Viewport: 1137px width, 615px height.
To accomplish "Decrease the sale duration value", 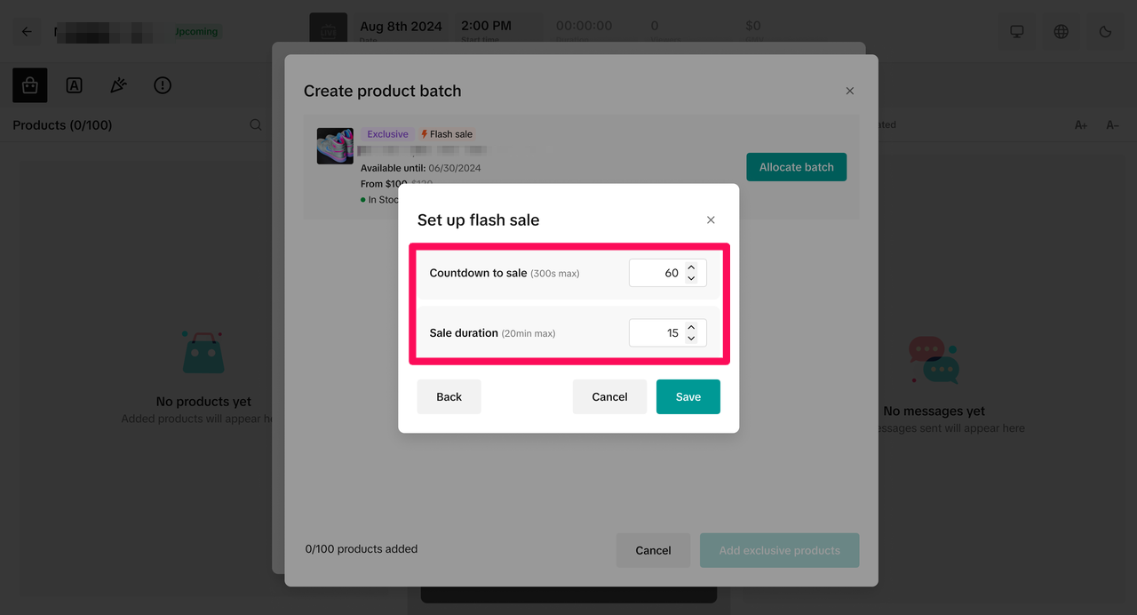I will 692,339.
